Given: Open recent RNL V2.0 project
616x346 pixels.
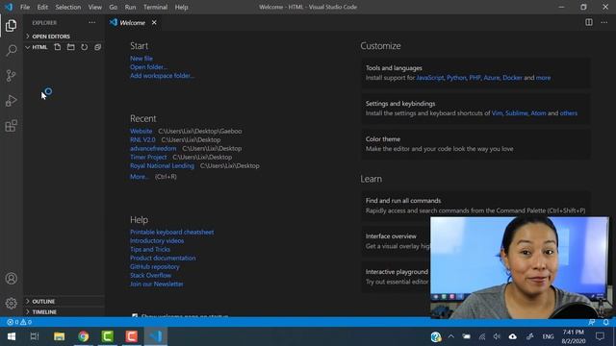Looking at the screenshot, I should 142,139.
